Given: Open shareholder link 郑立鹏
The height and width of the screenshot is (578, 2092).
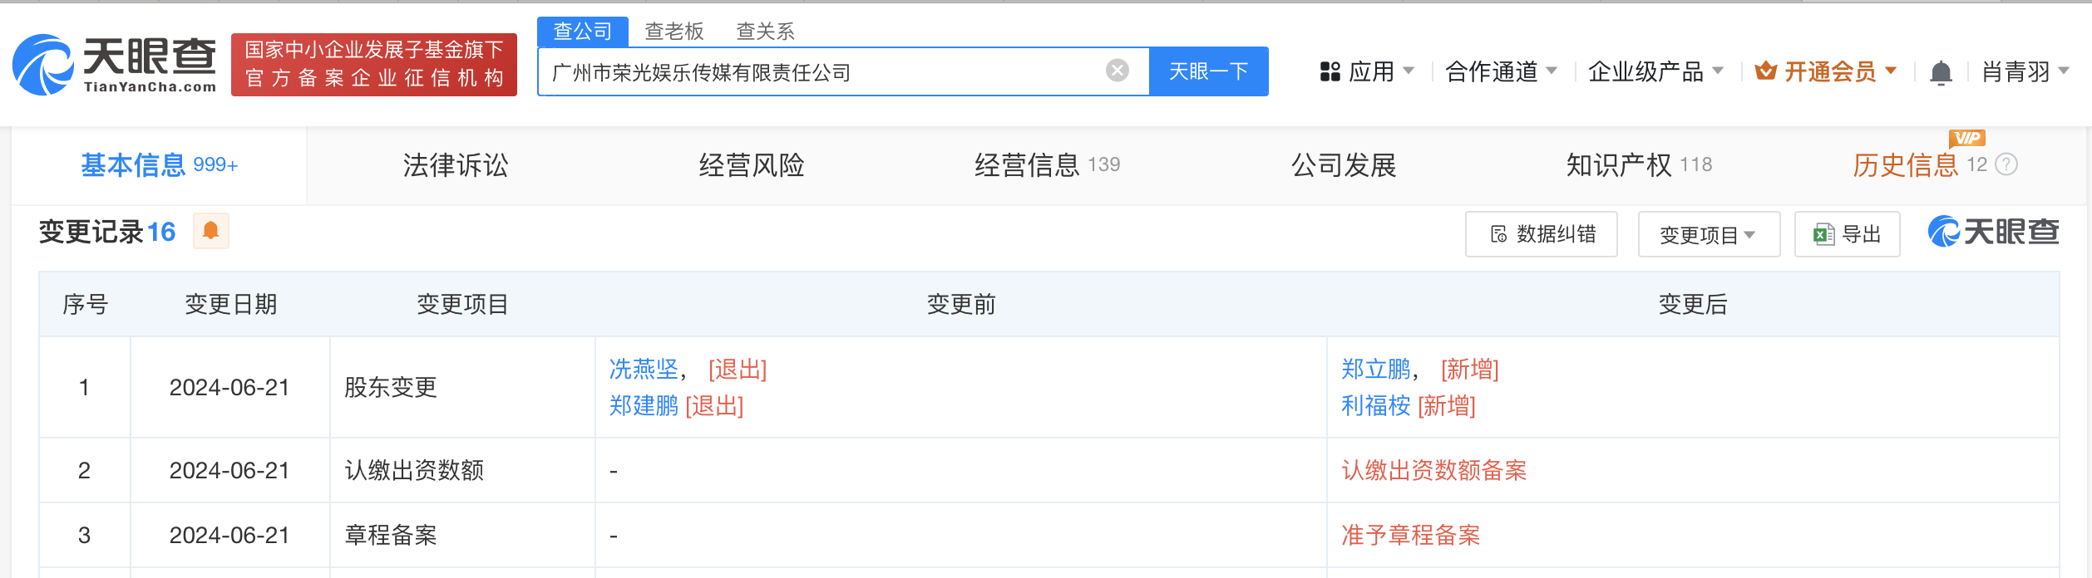Looking at the screenshot, I should (1375, 369).
